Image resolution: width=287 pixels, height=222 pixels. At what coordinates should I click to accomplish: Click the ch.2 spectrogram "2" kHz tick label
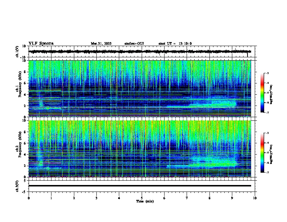point(25,166)
